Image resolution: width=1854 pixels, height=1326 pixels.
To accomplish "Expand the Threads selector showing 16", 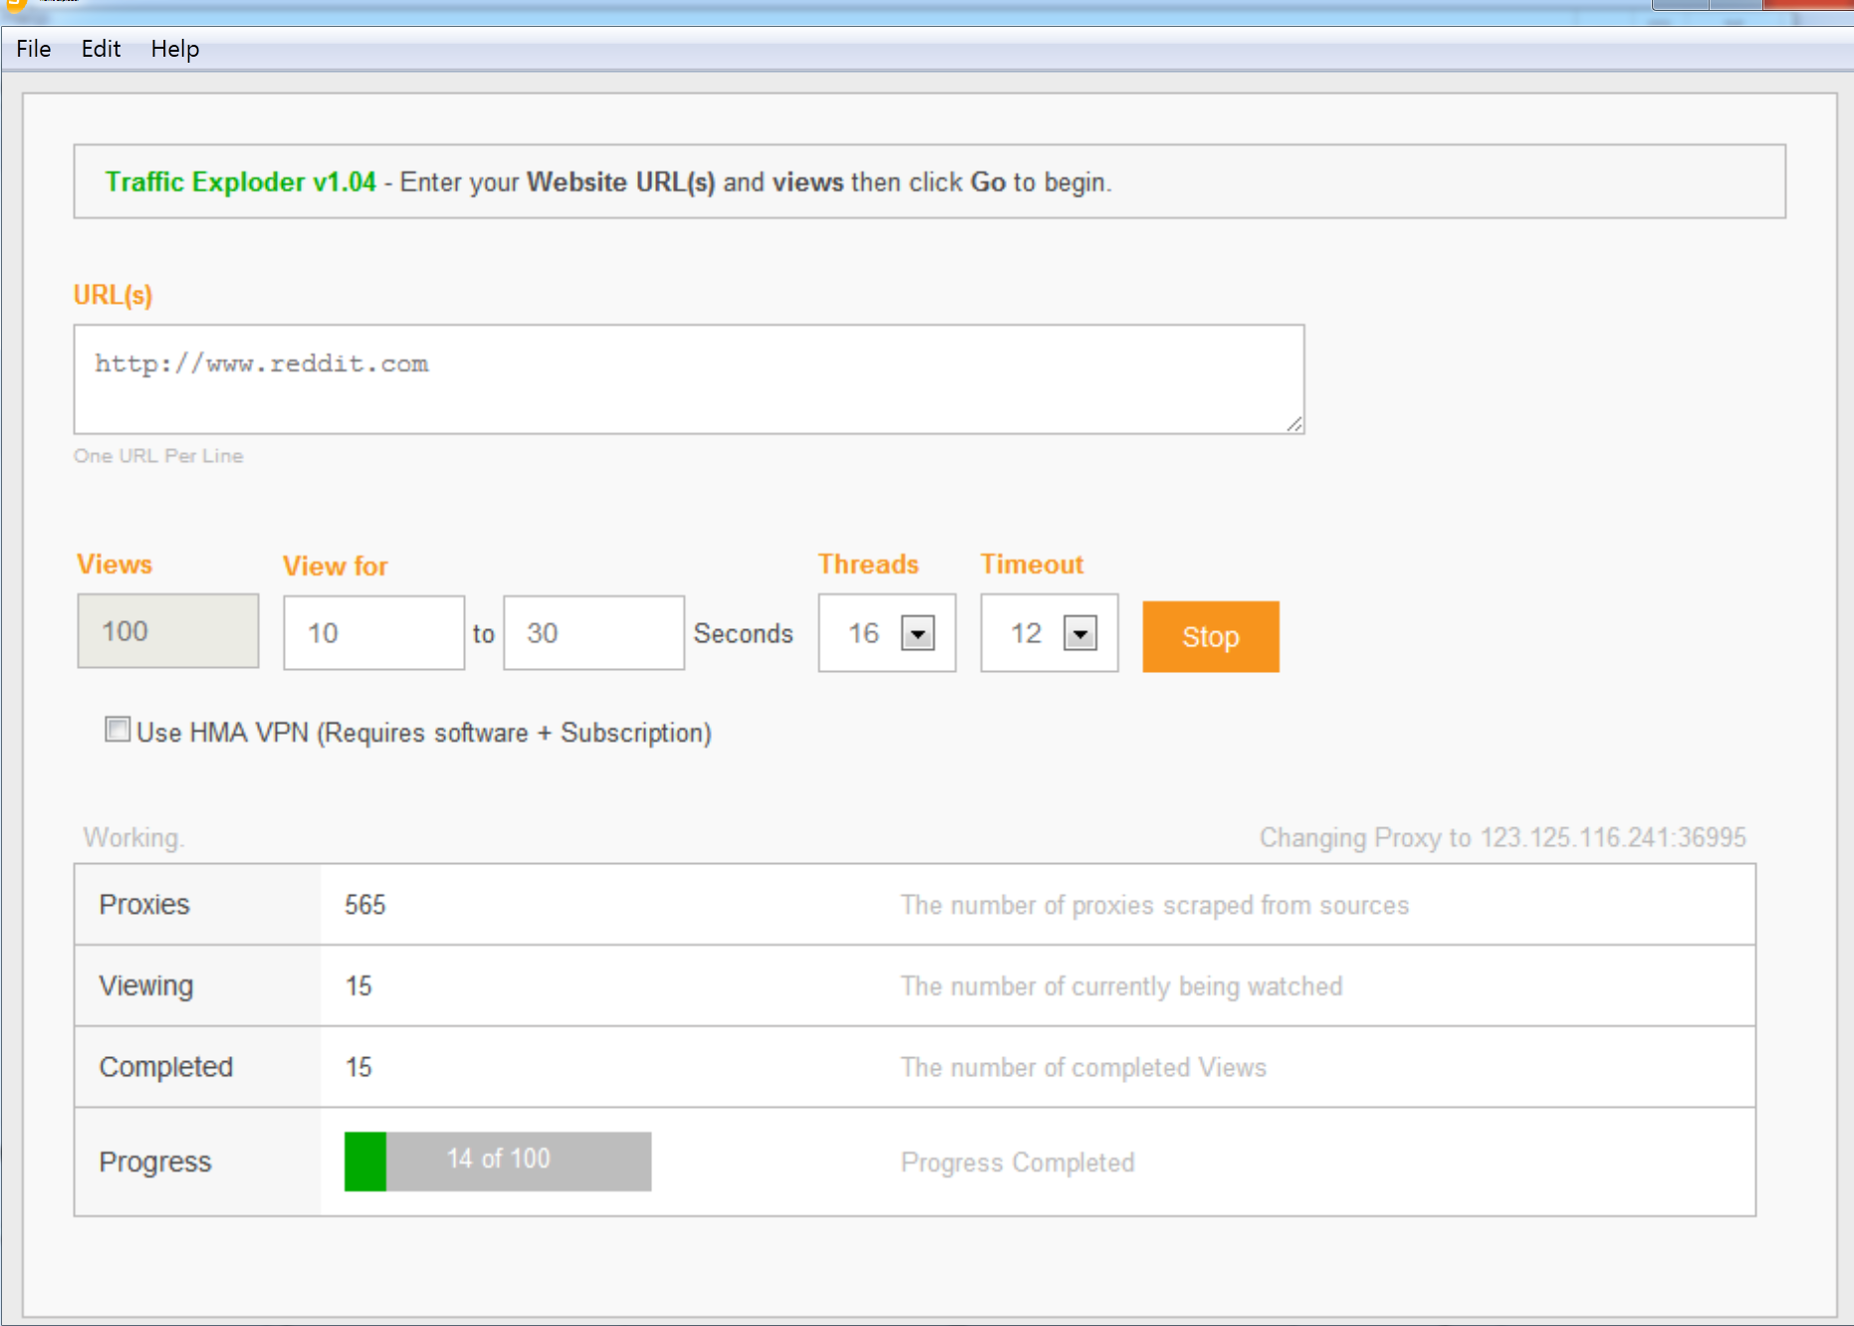I will pos(918,633).
